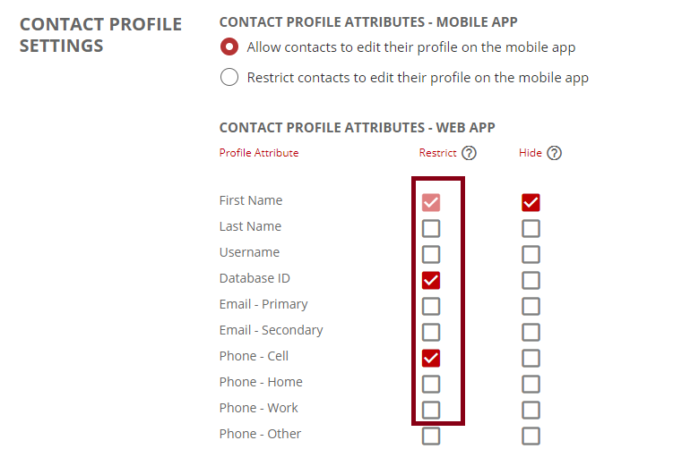Viewport: 673px width, 449px height.
Task: Click the help icon next to Hide
Action: [x=554, y=153]
